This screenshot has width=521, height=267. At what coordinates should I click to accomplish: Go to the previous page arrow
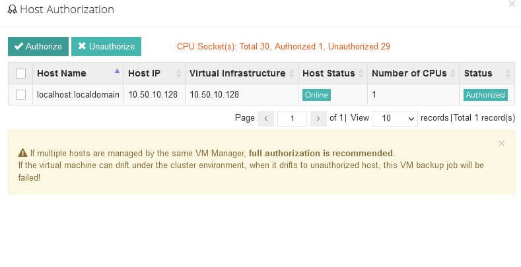pos(266,119)
